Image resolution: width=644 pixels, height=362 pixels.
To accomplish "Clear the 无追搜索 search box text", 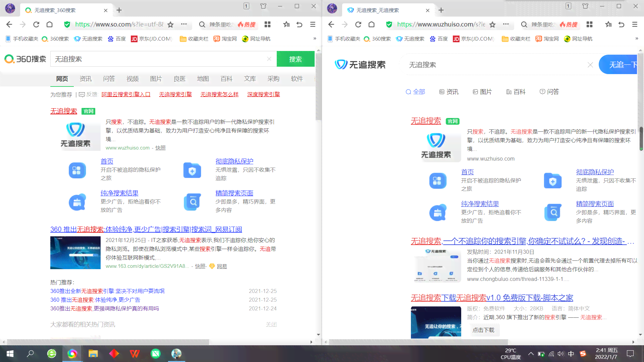I will pyautogui.click(x=590, y=65).
